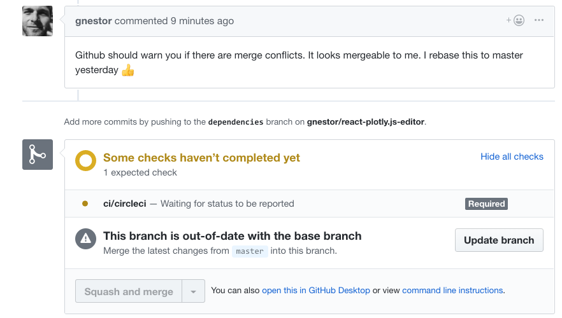Viewport: 562px width, 318px height.
Task: Click gnestor's avatar picture
Action: click(x=38, y=21)
